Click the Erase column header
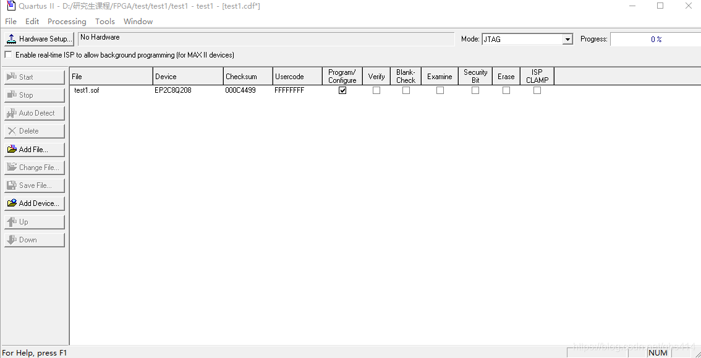 pos(506,77)
